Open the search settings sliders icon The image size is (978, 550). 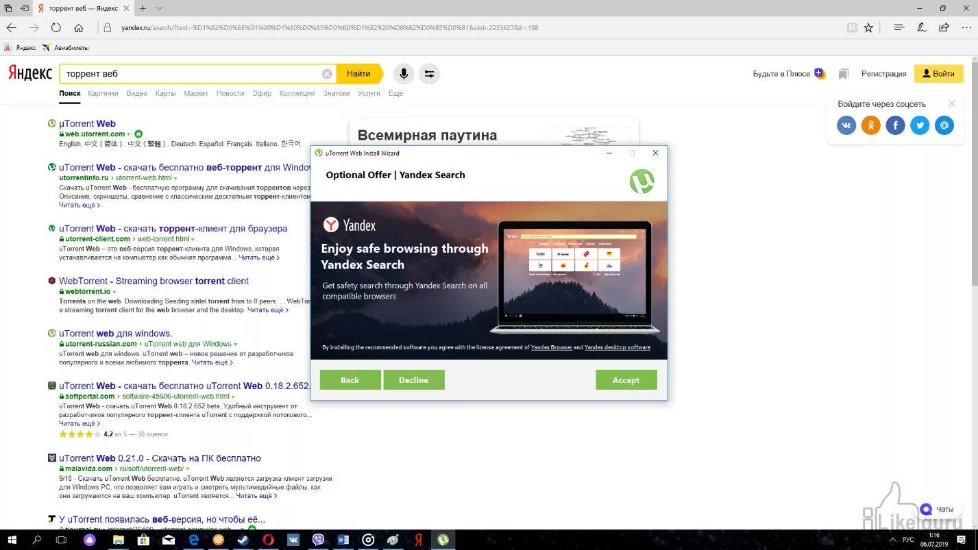point(429,74)
